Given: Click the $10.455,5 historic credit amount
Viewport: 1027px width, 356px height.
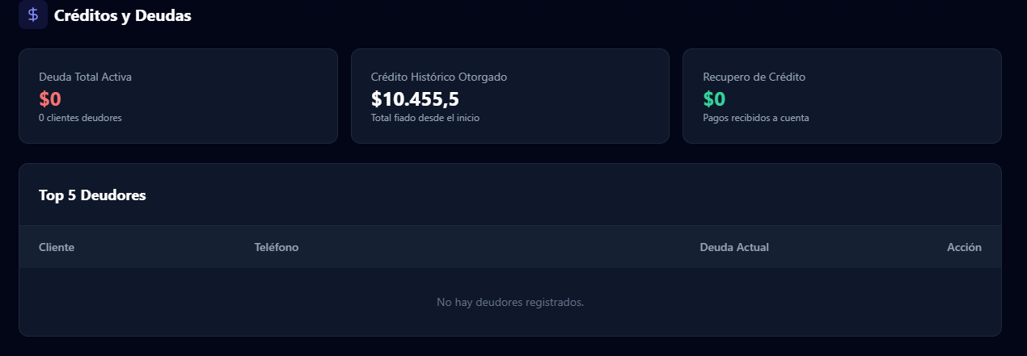Looking at the screenshot, I should pyautogui.click(x=415, y=98).
